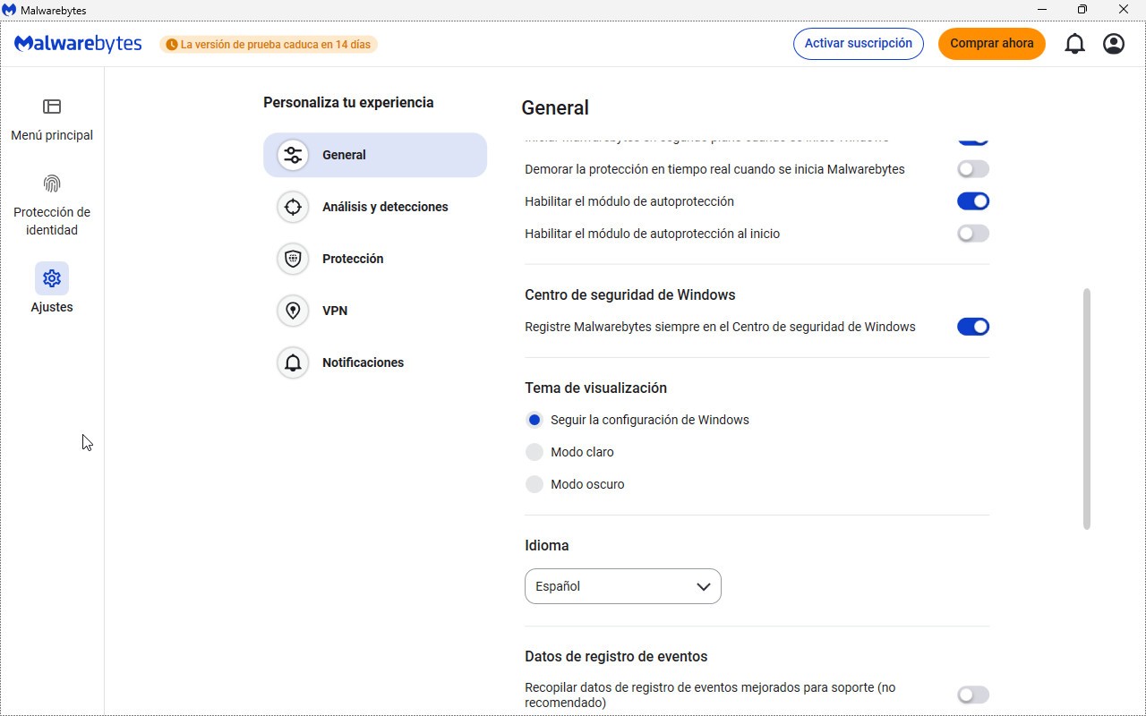This screenshot has width=1146, height=716.
Task: Expand the Idioma Español dropdown
Action: click(x=622, y=586)
